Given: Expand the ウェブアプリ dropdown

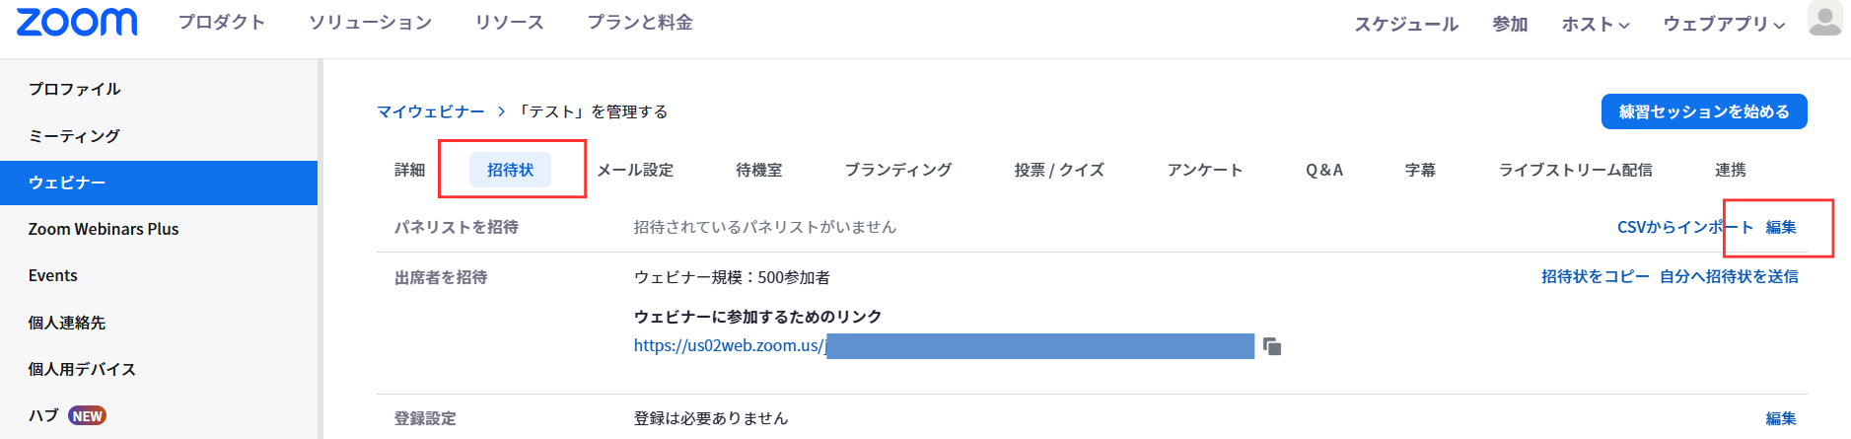Looking at the screenshot, I should [x=1723, y=24].
